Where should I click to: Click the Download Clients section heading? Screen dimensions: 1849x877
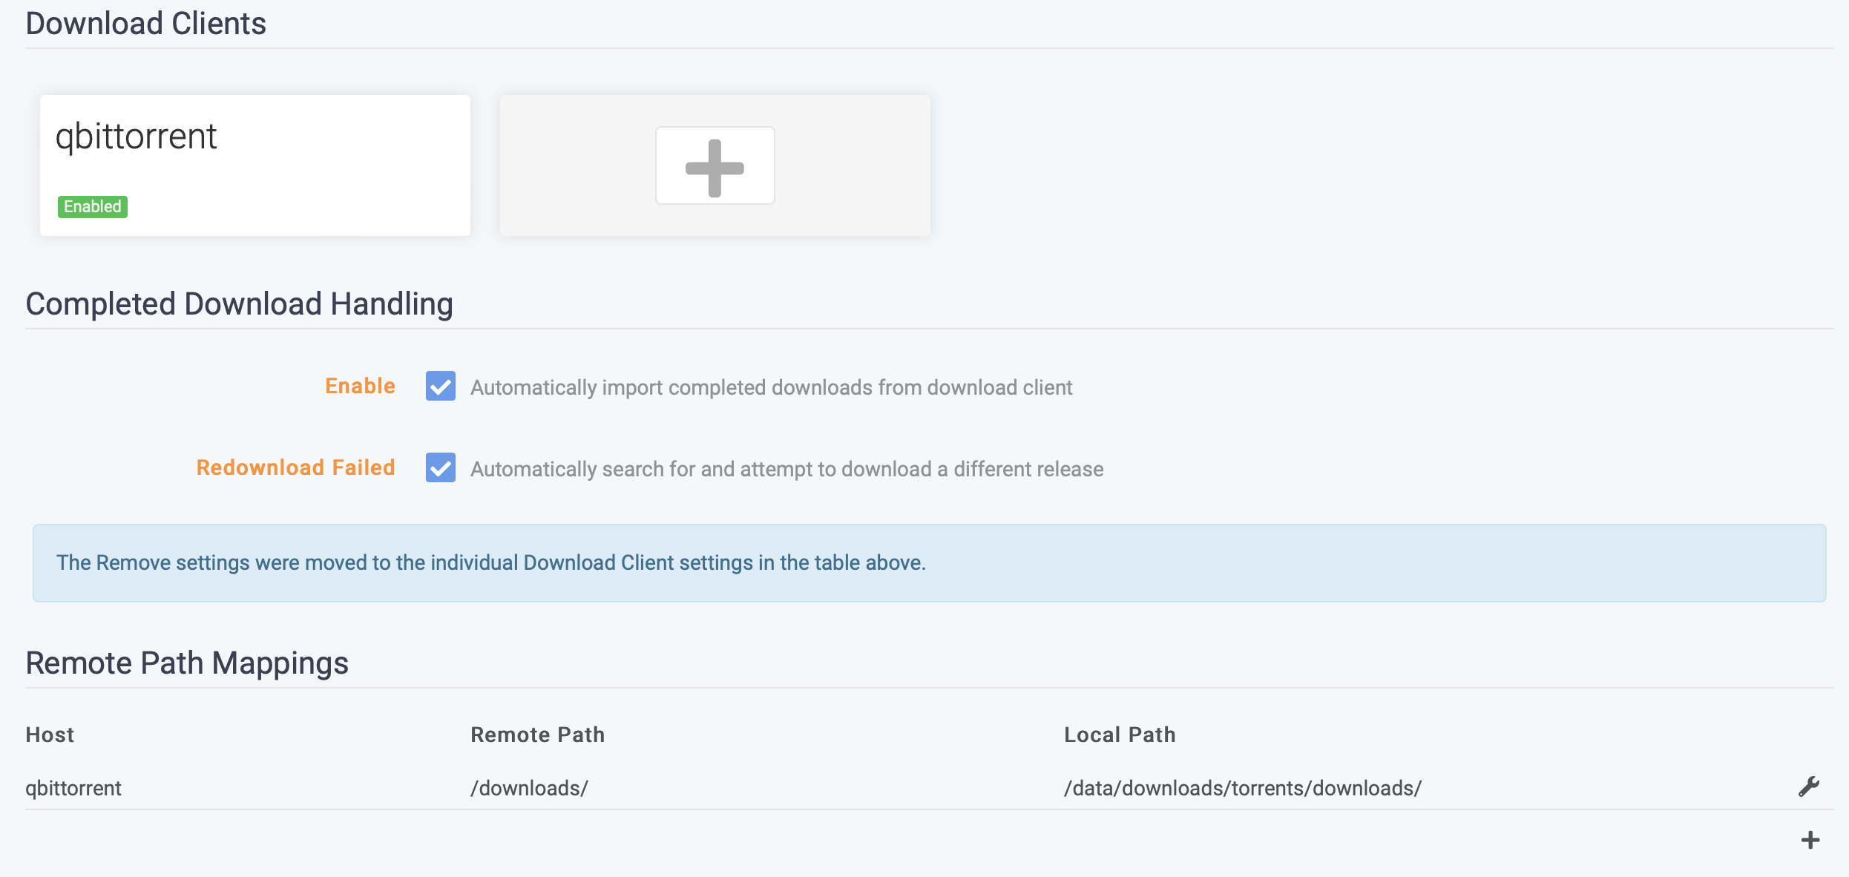coord(145,23)
